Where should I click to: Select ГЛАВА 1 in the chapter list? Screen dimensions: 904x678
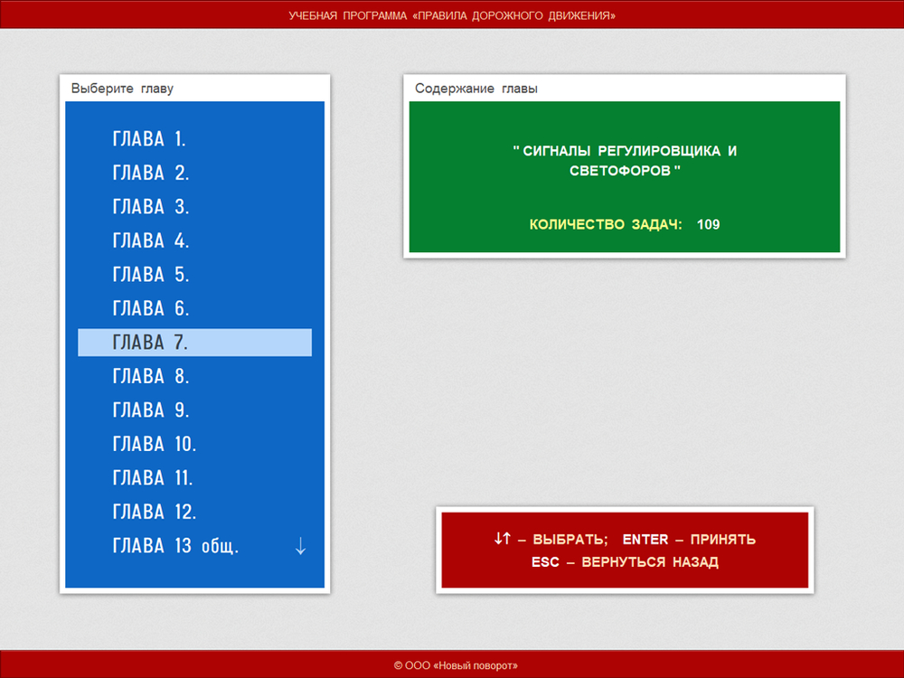[149, 139]
